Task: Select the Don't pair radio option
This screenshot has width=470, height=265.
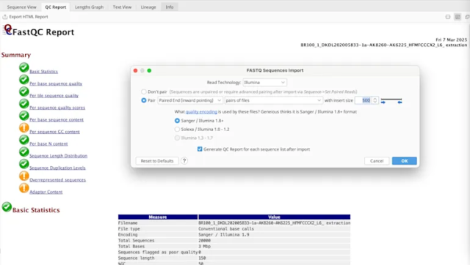Action: coord(144,92)
